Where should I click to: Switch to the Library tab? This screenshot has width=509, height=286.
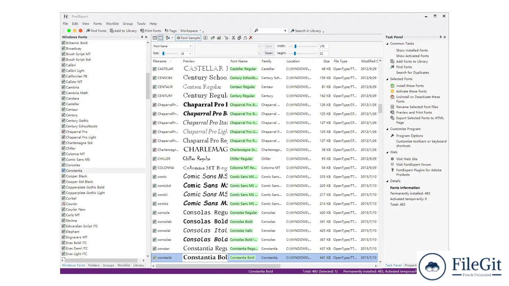[138, 265]
